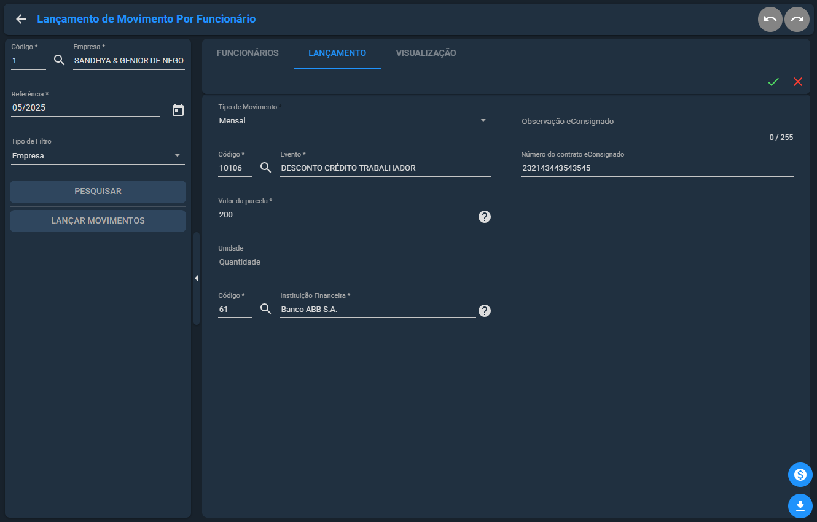
Task: Click the page title Lançamento de Movimento Por Funcionário
Action: 146,19
